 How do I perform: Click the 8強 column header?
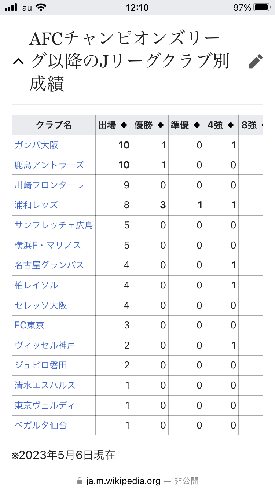(x=251, y=125)
